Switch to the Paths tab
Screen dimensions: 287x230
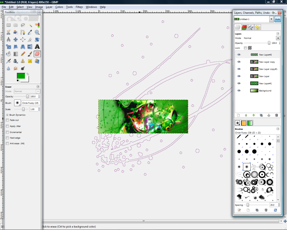[251, 27]
